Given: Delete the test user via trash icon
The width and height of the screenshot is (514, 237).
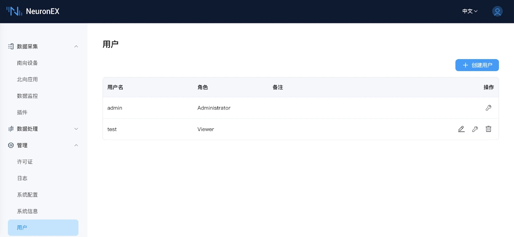Looking at the screenshot, I should [489, 129].
